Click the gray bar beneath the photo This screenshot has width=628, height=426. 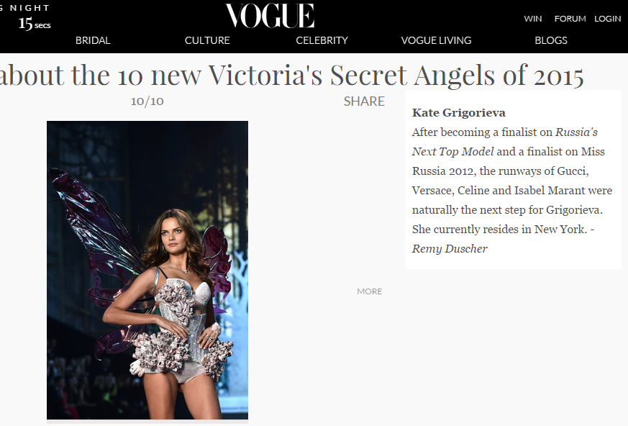pyautogui.click(x=147, y=422)
